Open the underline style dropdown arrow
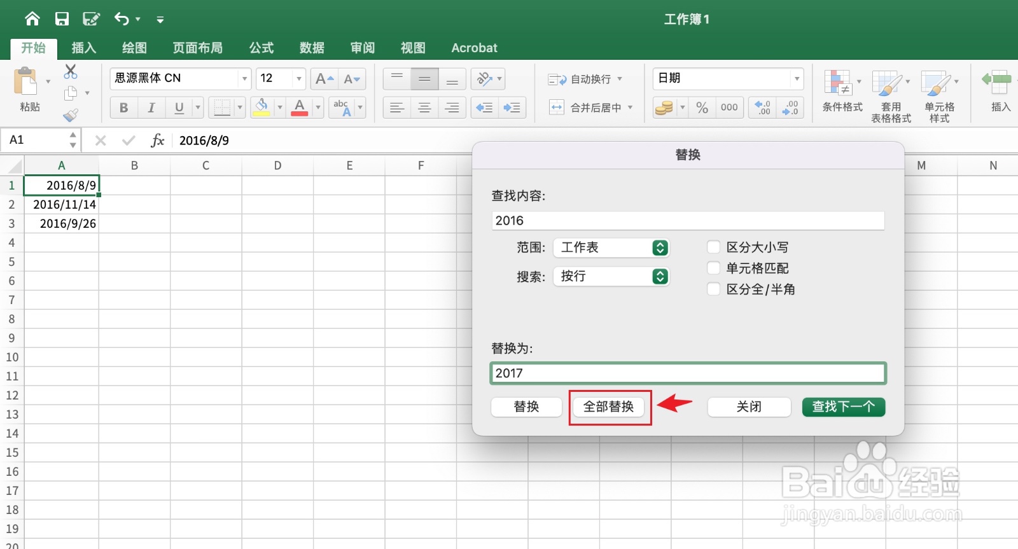The image size is (1018, 549). click(x=198, y=108)
